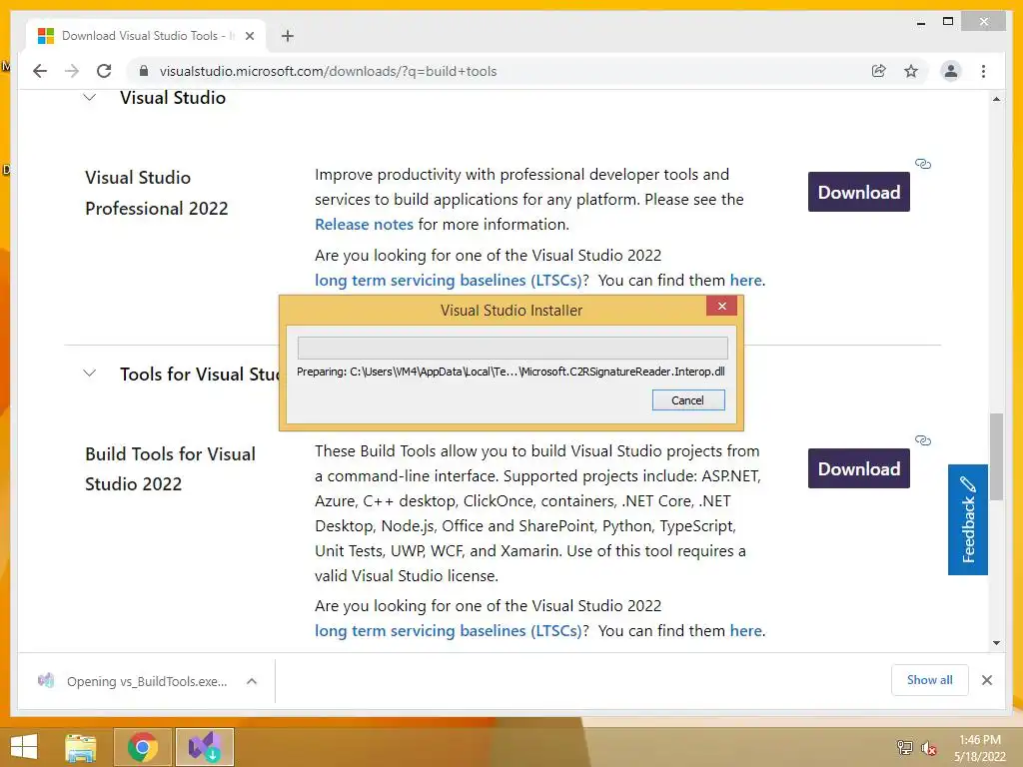Reload the current page
The height and width of the screenshot is (767, 1023).
[x=104, y=71]
